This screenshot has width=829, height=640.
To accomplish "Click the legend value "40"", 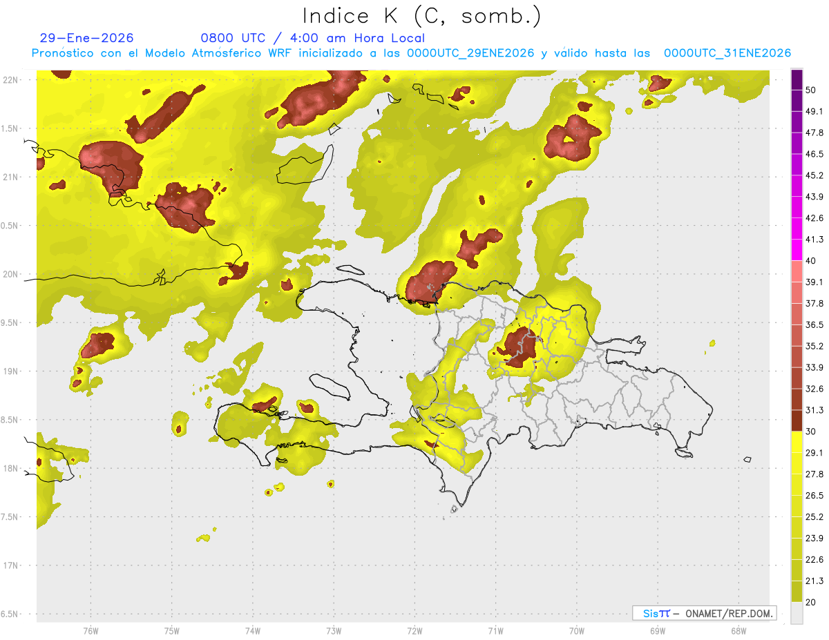I will [812, 261].
